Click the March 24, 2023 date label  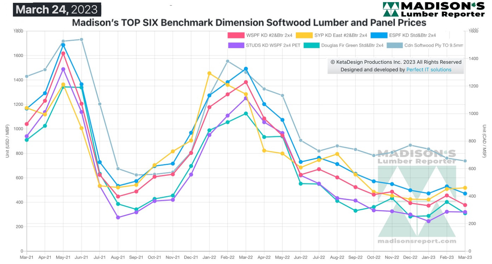coord(57,10)
